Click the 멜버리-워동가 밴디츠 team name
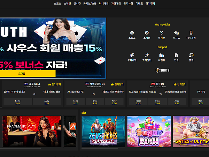Viewport: 209px width, 157px height. click(14, 92)
